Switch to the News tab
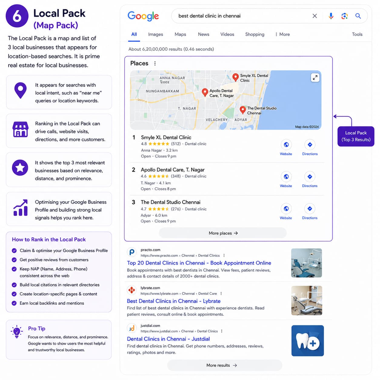380x380 pixels. coord(204,34)
